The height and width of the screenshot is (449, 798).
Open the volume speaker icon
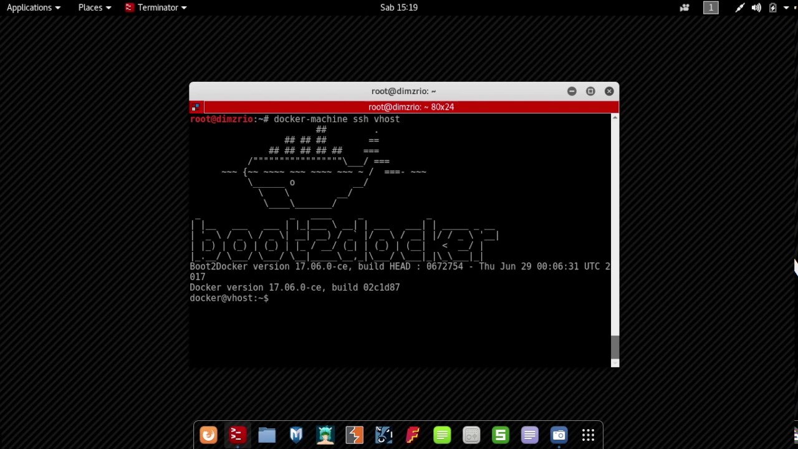click(756, 7)
